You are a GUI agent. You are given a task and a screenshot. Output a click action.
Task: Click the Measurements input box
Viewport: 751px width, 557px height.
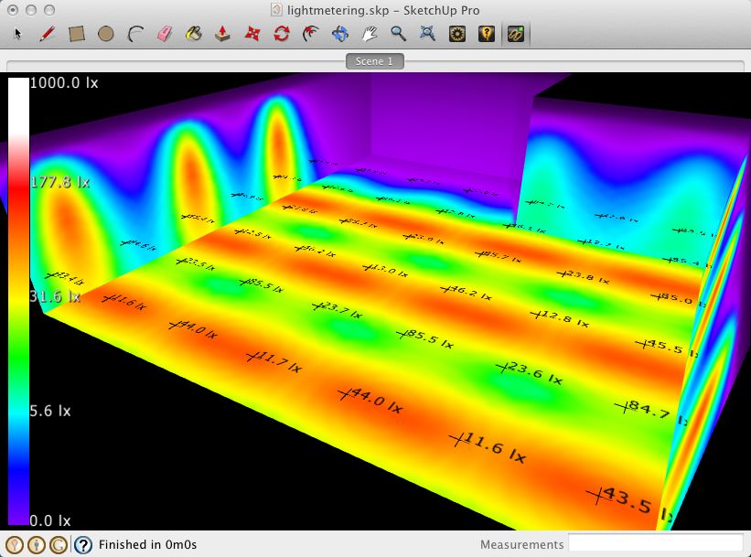(x=656, y=544)
